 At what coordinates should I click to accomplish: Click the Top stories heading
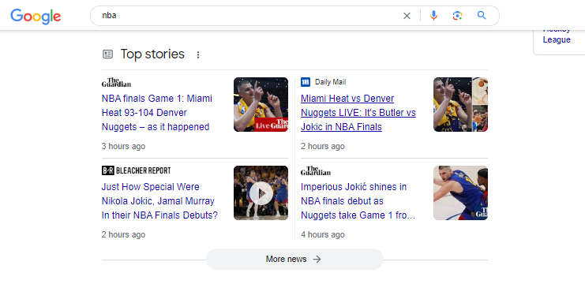tap(152, 54)
